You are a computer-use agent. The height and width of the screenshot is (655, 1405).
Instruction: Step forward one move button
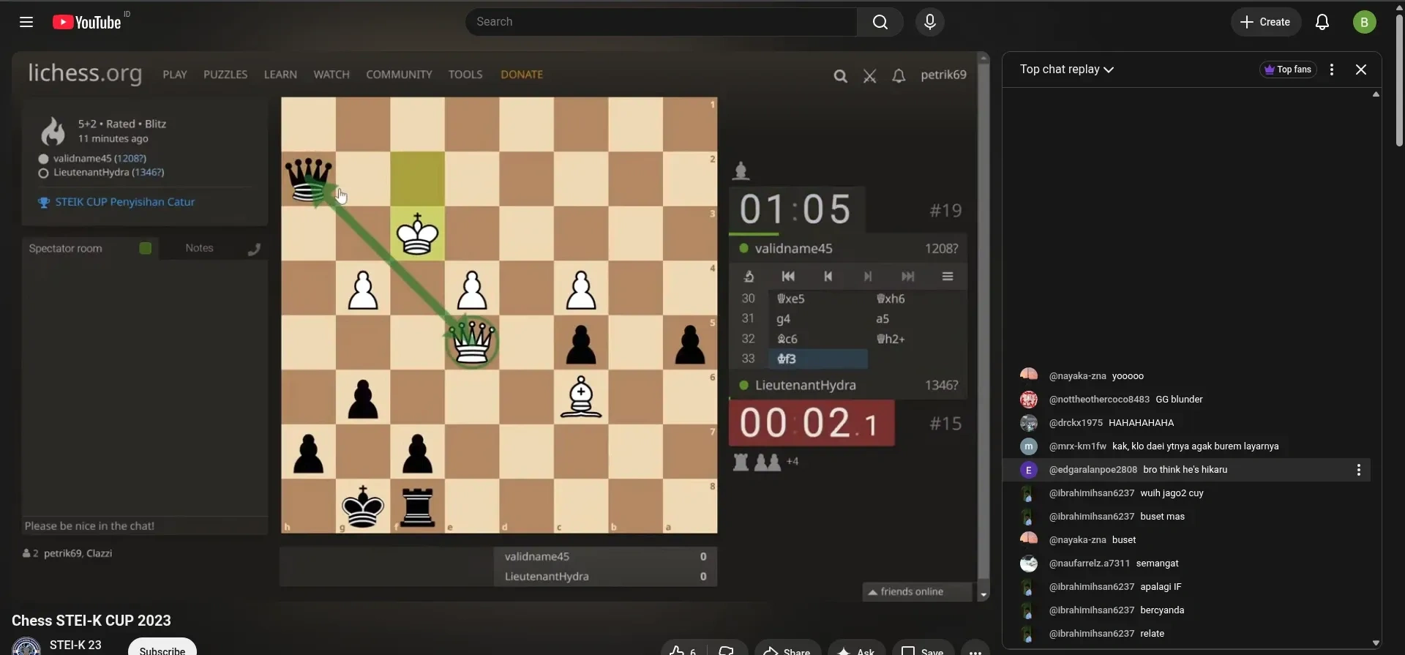click(x=868, y=277)
